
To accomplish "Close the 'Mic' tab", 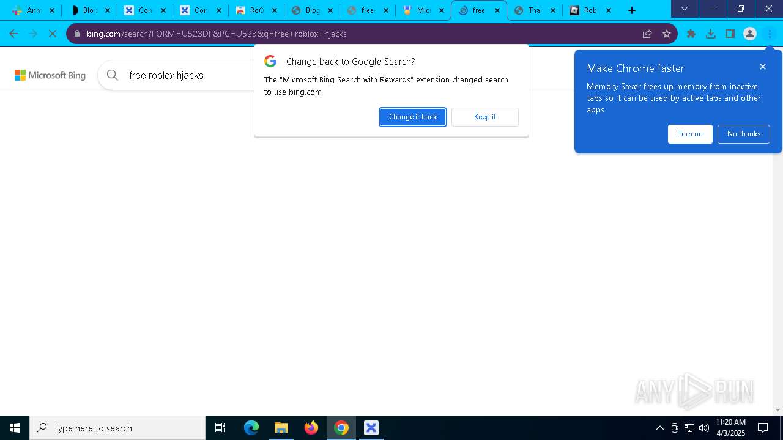I will (441, 10).
